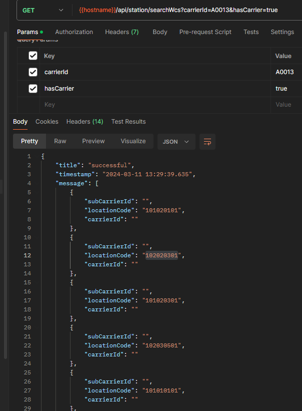This screenshot has height=411, width=302.
Task: Click the hasCarrier key cell
Action: (155, 89)
